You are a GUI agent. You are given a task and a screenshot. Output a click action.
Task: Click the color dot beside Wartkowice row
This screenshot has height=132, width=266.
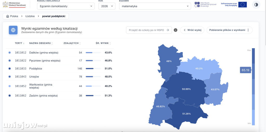(x=10, y=86)
